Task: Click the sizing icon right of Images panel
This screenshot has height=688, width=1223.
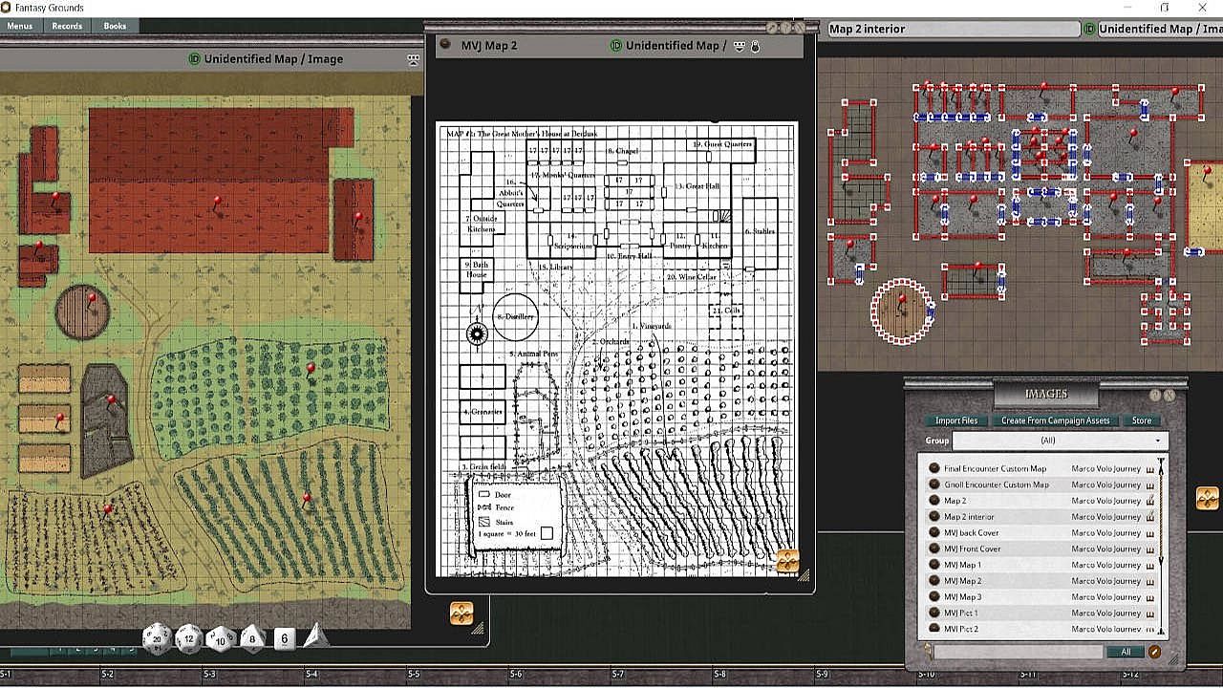Action: [1208, 499]
